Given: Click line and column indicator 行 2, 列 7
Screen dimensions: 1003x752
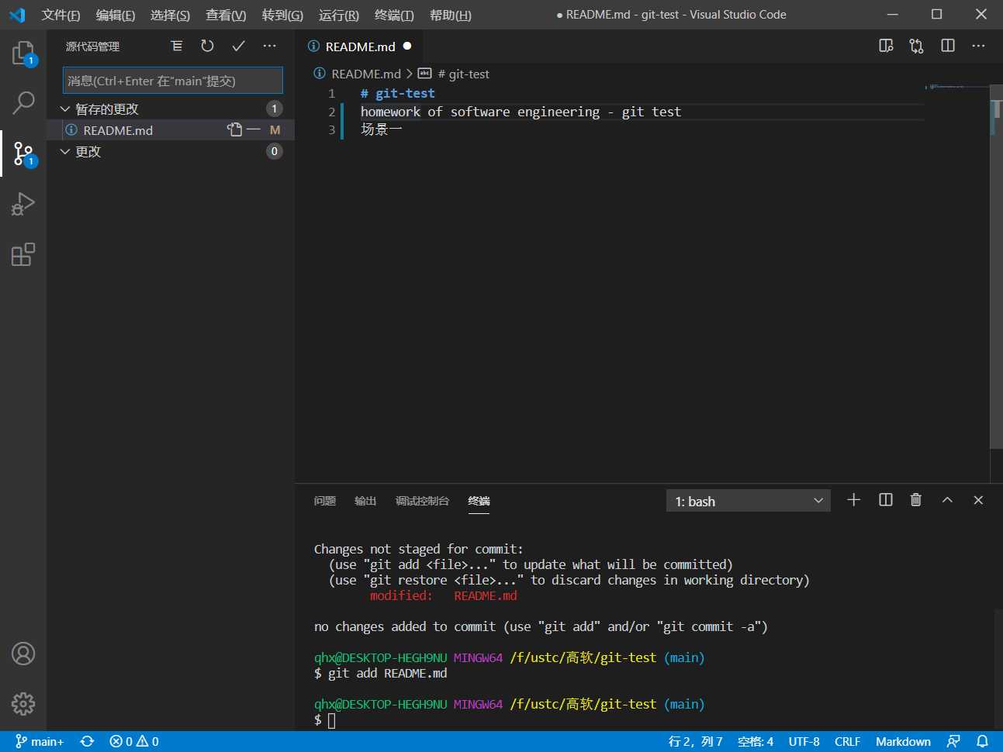Looking at the screenshot, I should point(695,742).
